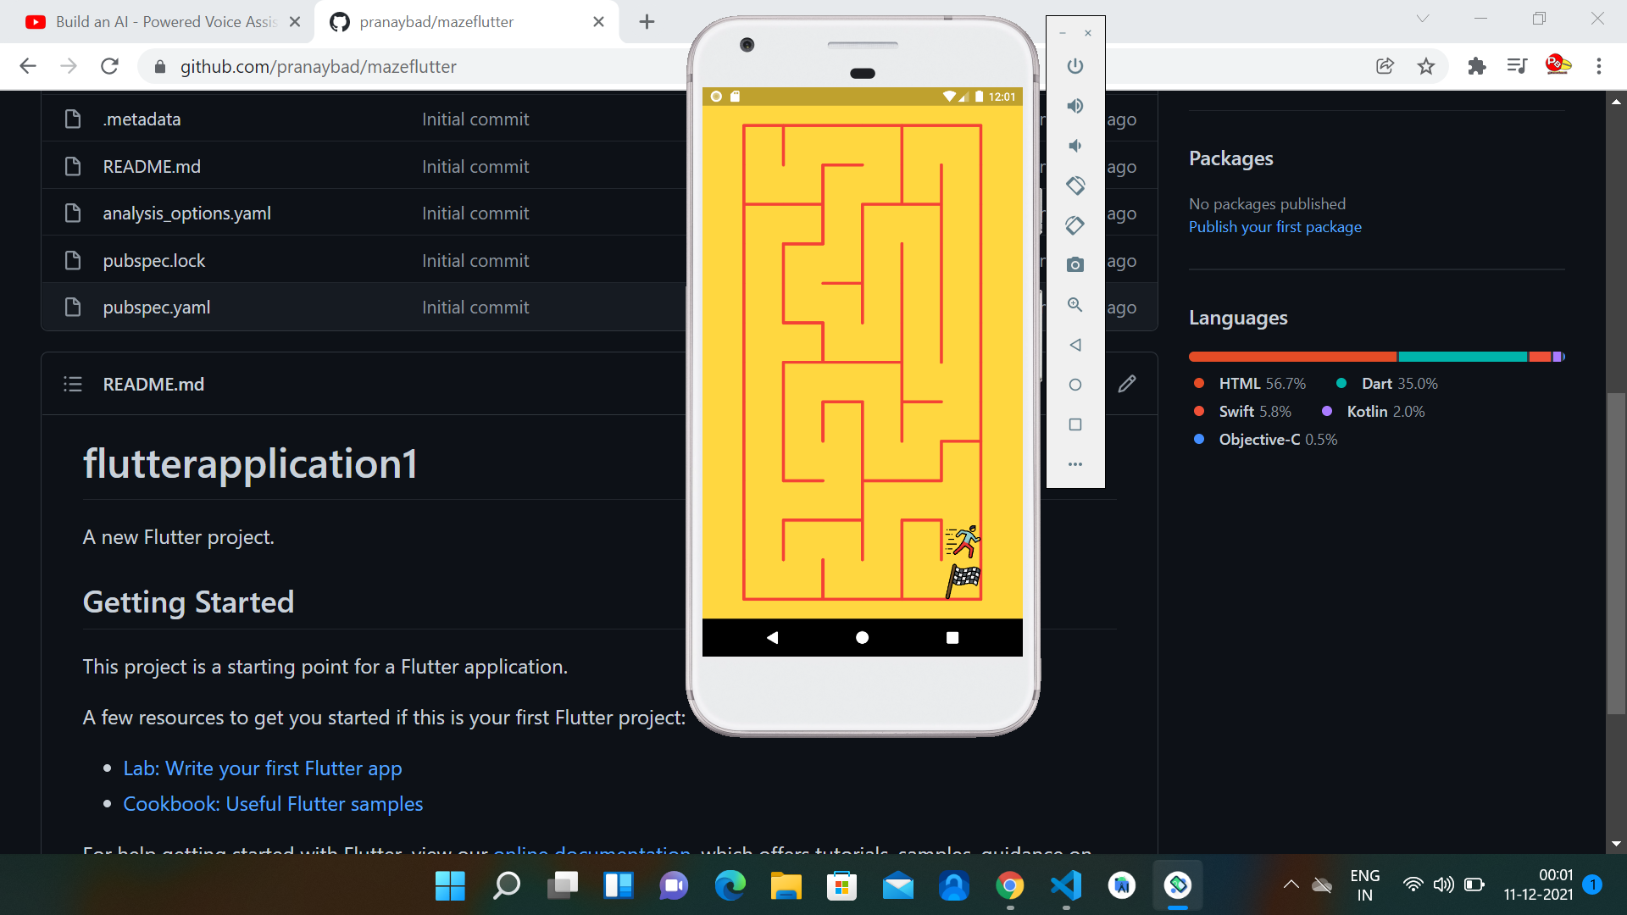1627x915 pixels.
Task: Click the emulator power button icon
Action: coord(1074,66)
